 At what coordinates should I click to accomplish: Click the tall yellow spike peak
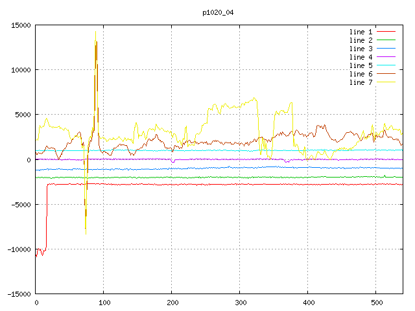tap(95, 32)
